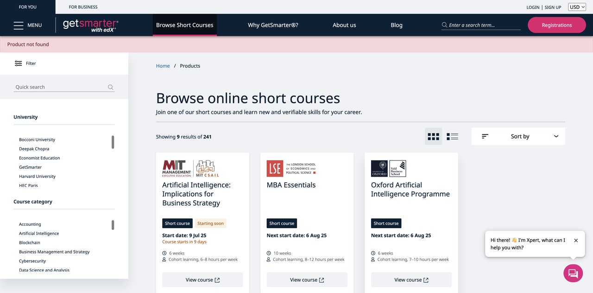593x293 pixels.
Task: Filter by Accounting category
Action: (30, 224)
